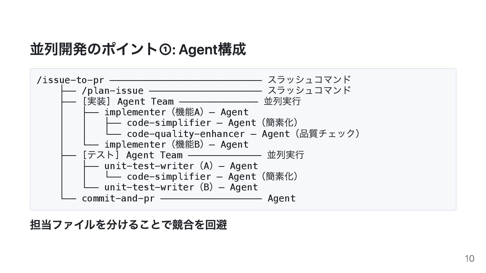Click the /plan-issue tree entry
This screenshot has height=273, width=486.
(x=113, y=91)
